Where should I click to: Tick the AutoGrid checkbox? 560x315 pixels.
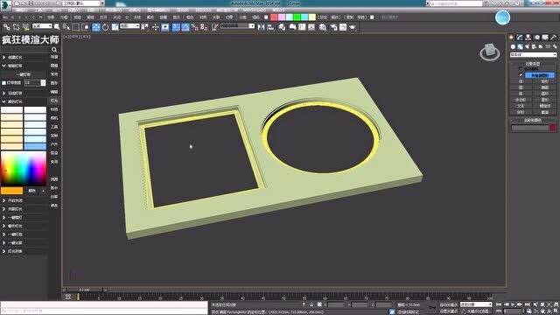coord(521,68)
